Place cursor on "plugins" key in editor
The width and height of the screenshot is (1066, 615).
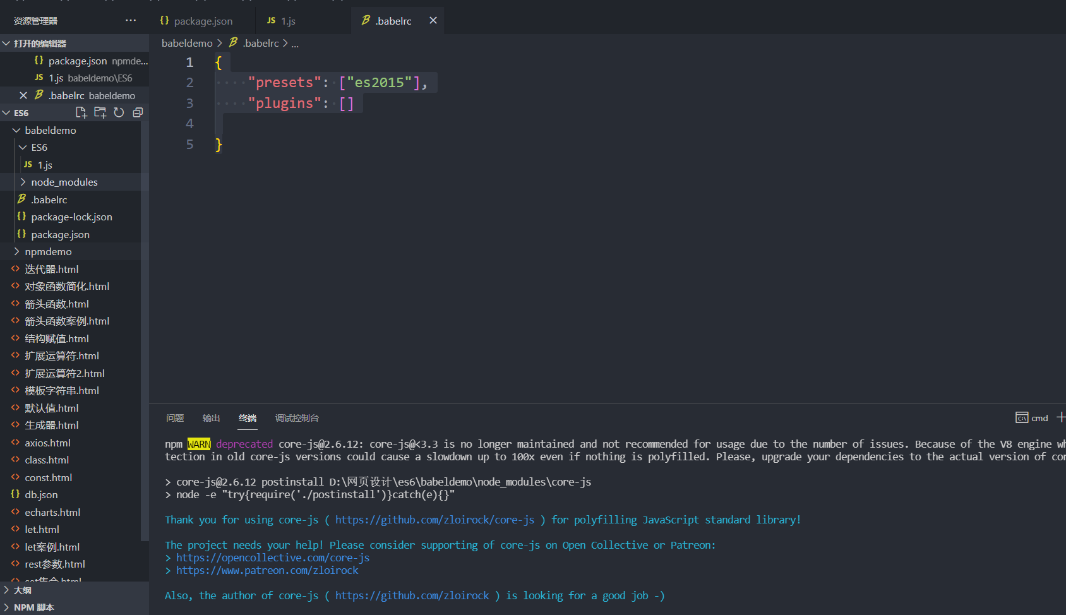coord(284,104)
